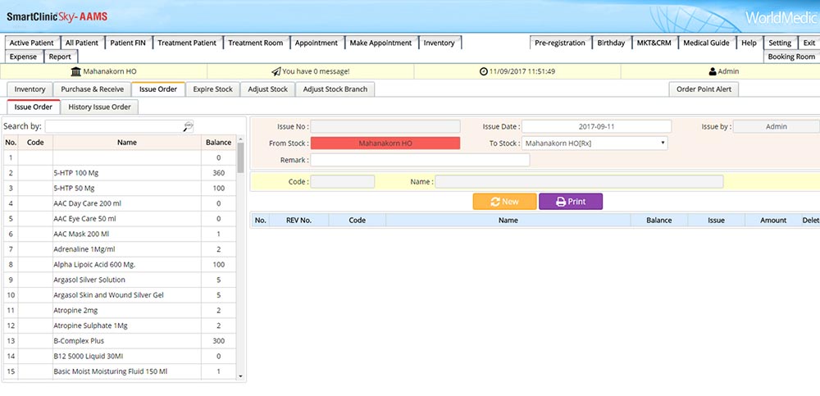Open the Purchase & Receive tab
This screenshot has width=820, height=396.
pyautogui.click(x=93, y=89)
